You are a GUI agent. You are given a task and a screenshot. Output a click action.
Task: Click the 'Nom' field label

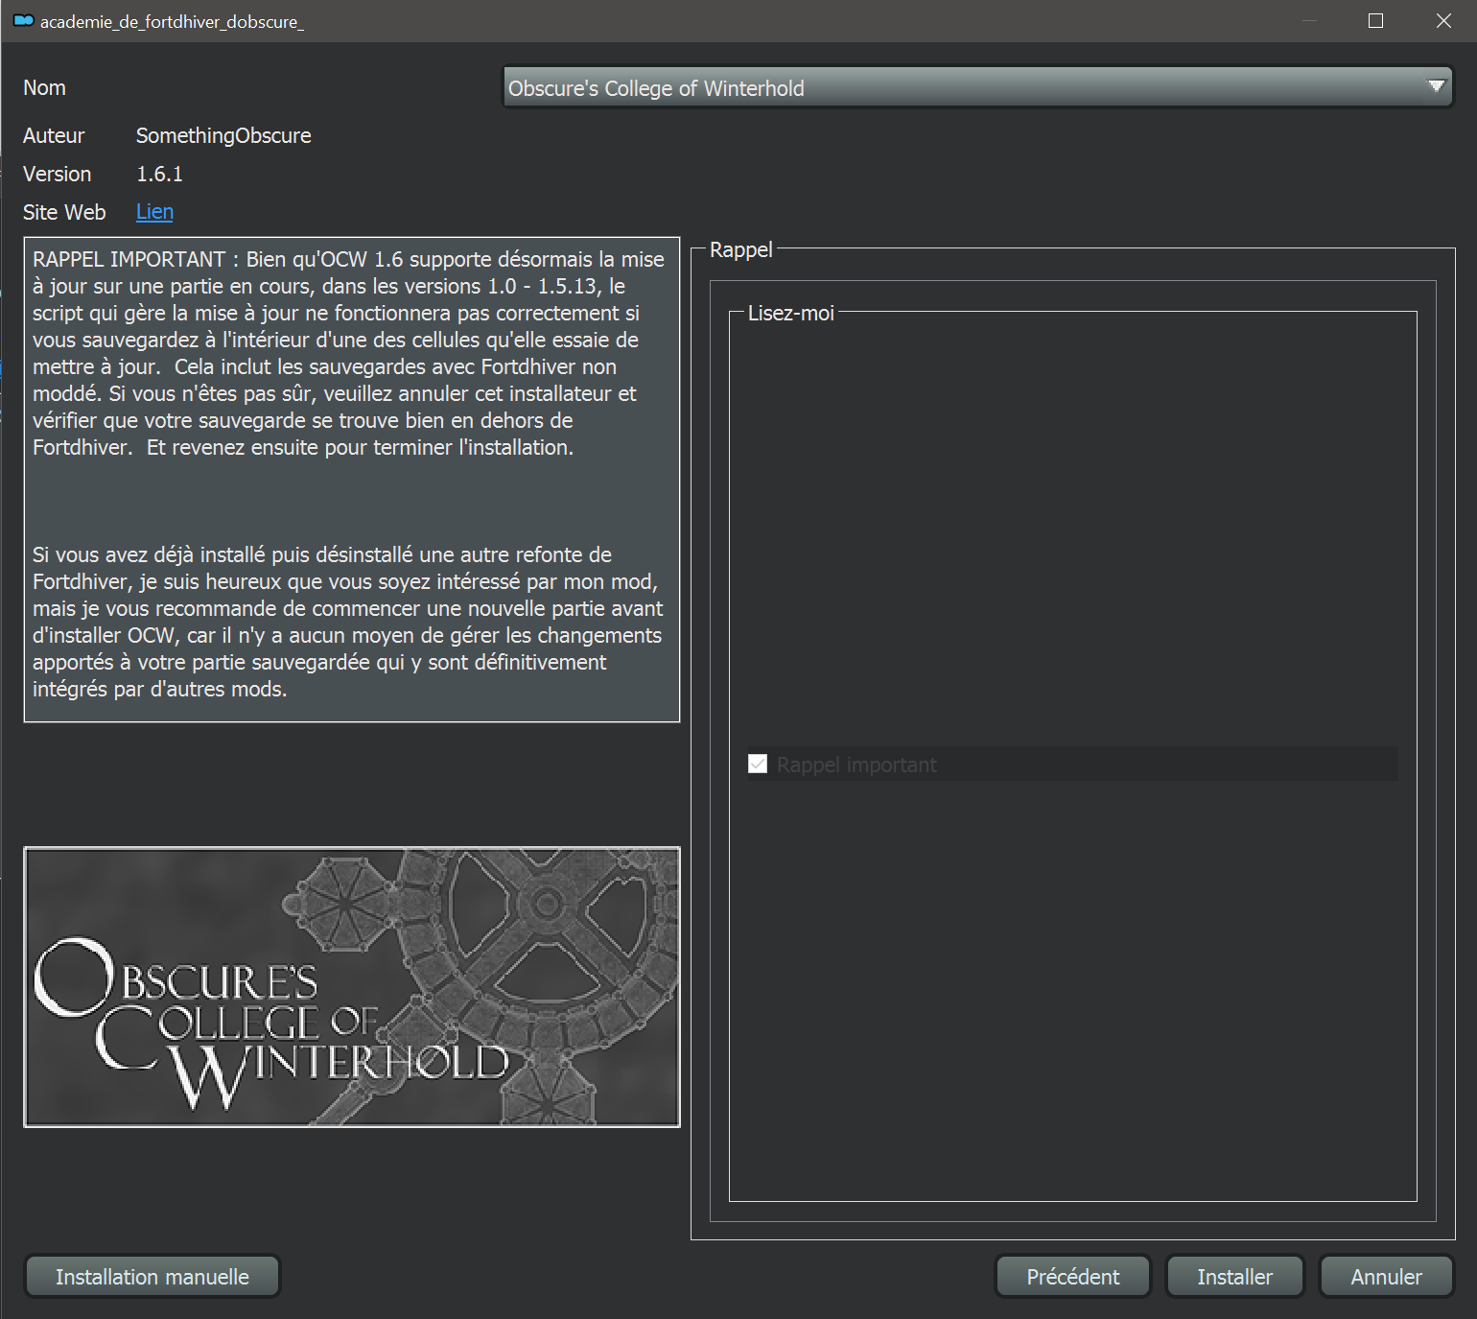[x=44, y=88]
